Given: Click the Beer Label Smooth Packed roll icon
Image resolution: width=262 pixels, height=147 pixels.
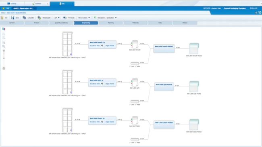Looking at the screenshot, I should point(194,48).
